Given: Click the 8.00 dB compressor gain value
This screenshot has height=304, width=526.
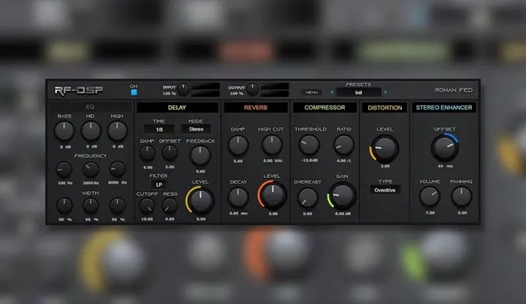Looking at the screenshot, I should 343,214.
